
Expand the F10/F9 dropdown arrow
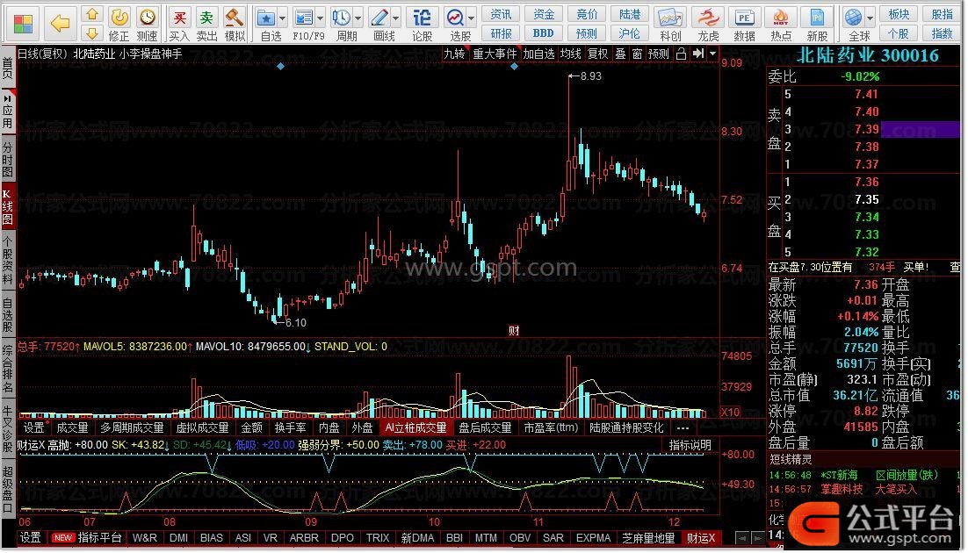coord(321,18)
